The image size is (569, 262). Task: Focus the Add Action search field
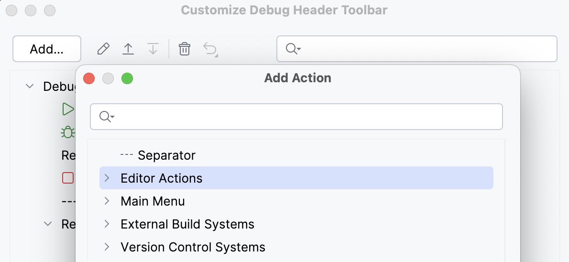point(306,117)
